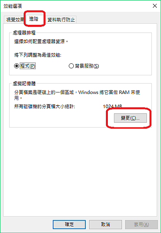Click the 程式(P) option label text
Screen dimensions: 161x233
point(28,66)
